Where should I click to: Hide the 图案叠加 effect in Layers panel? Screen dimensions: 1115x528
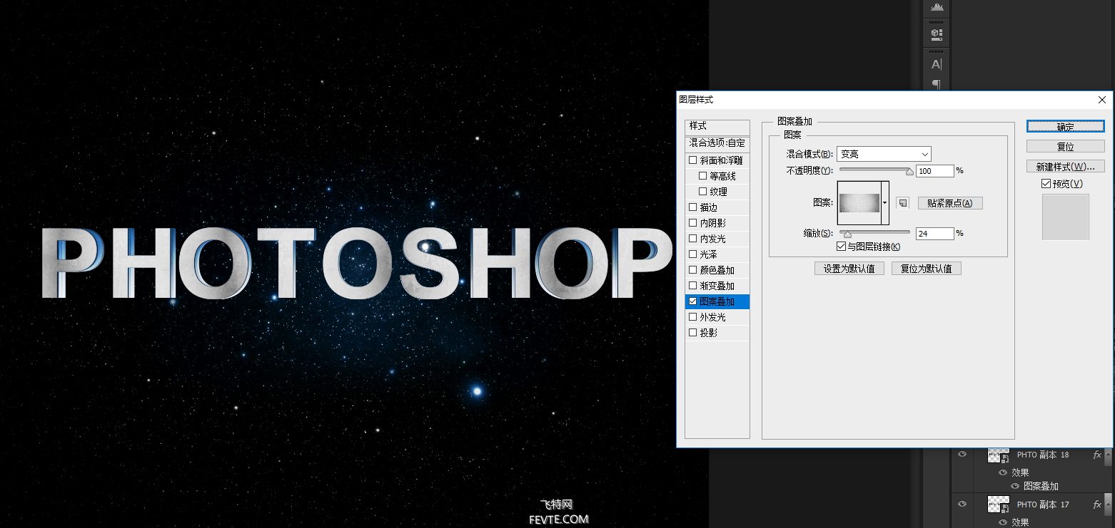click(1015, 486)
